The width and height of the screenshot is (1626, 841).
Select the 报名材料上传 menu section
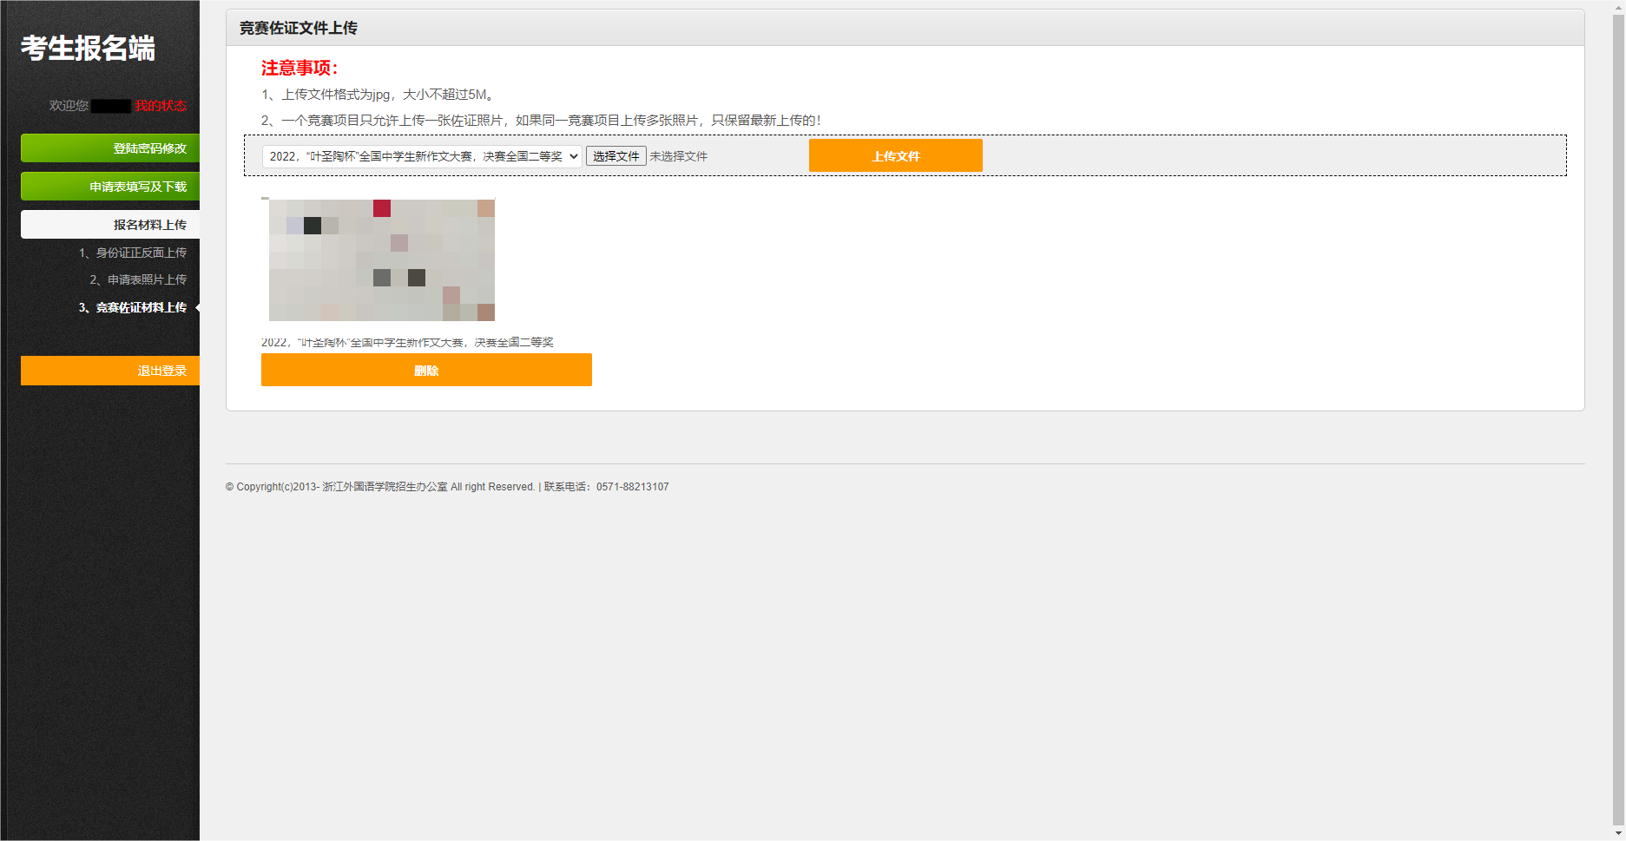tap(111, 225)
